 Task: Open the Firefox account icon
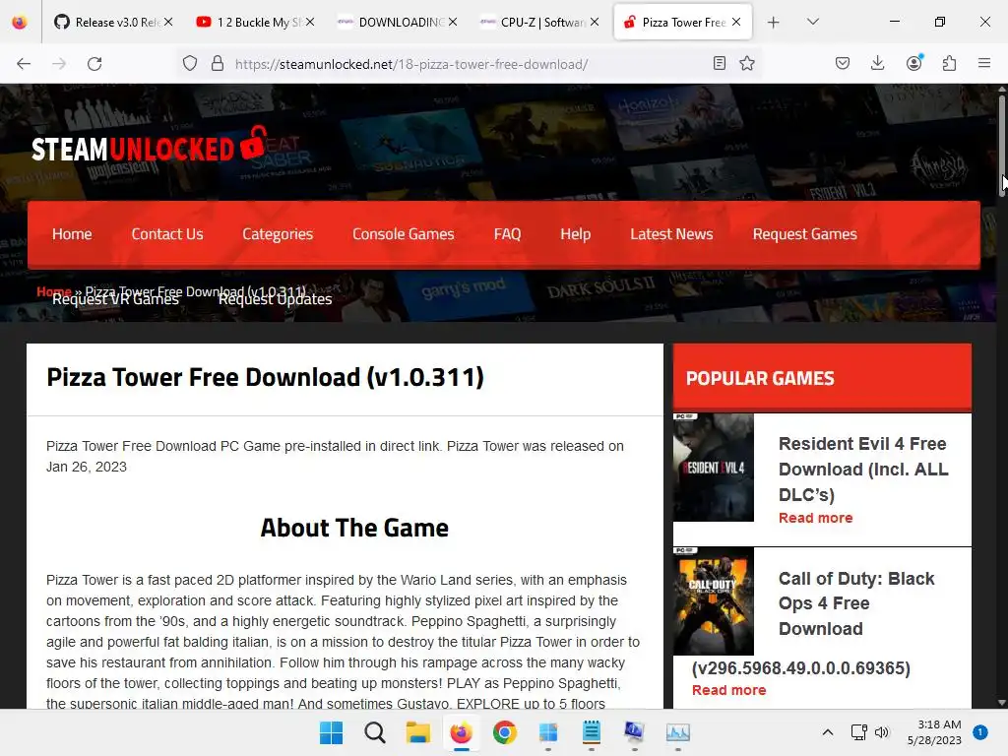point(913,63)
